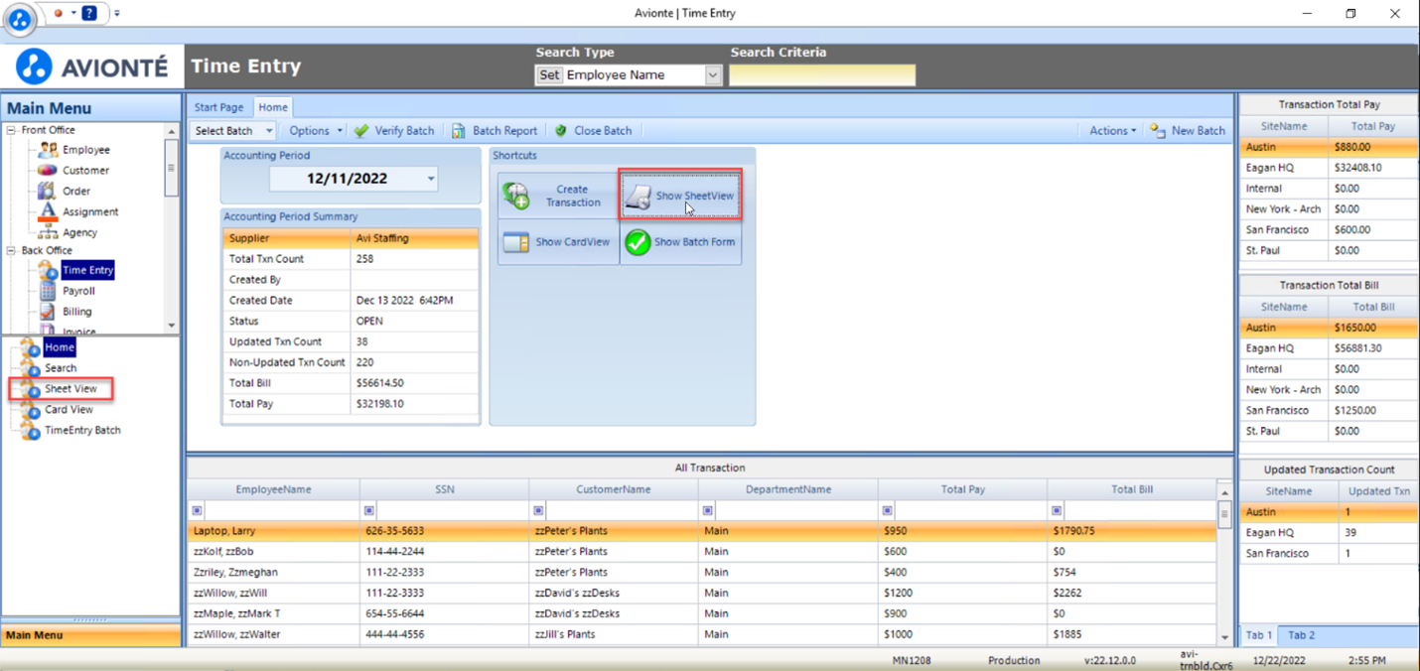Click the Main Menu tree scroll down arrow

pyautogui.click(x=172, y=326)
